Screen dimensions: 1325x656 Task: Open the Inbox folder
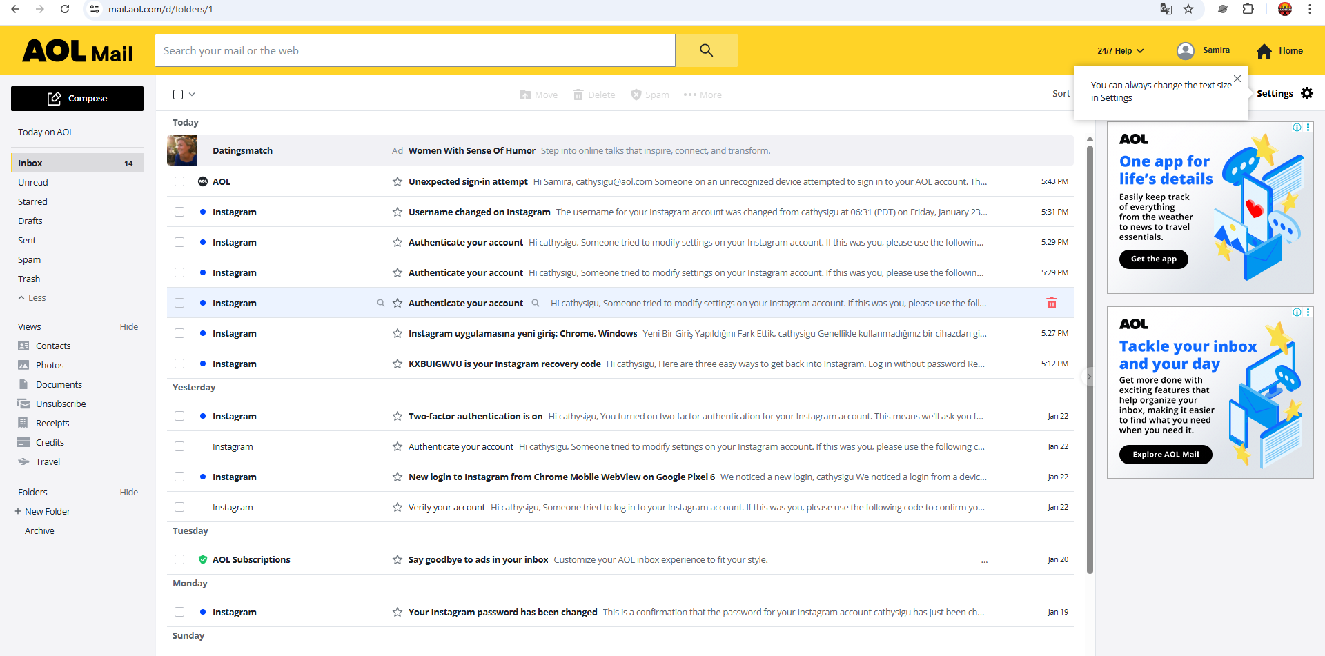77,163
